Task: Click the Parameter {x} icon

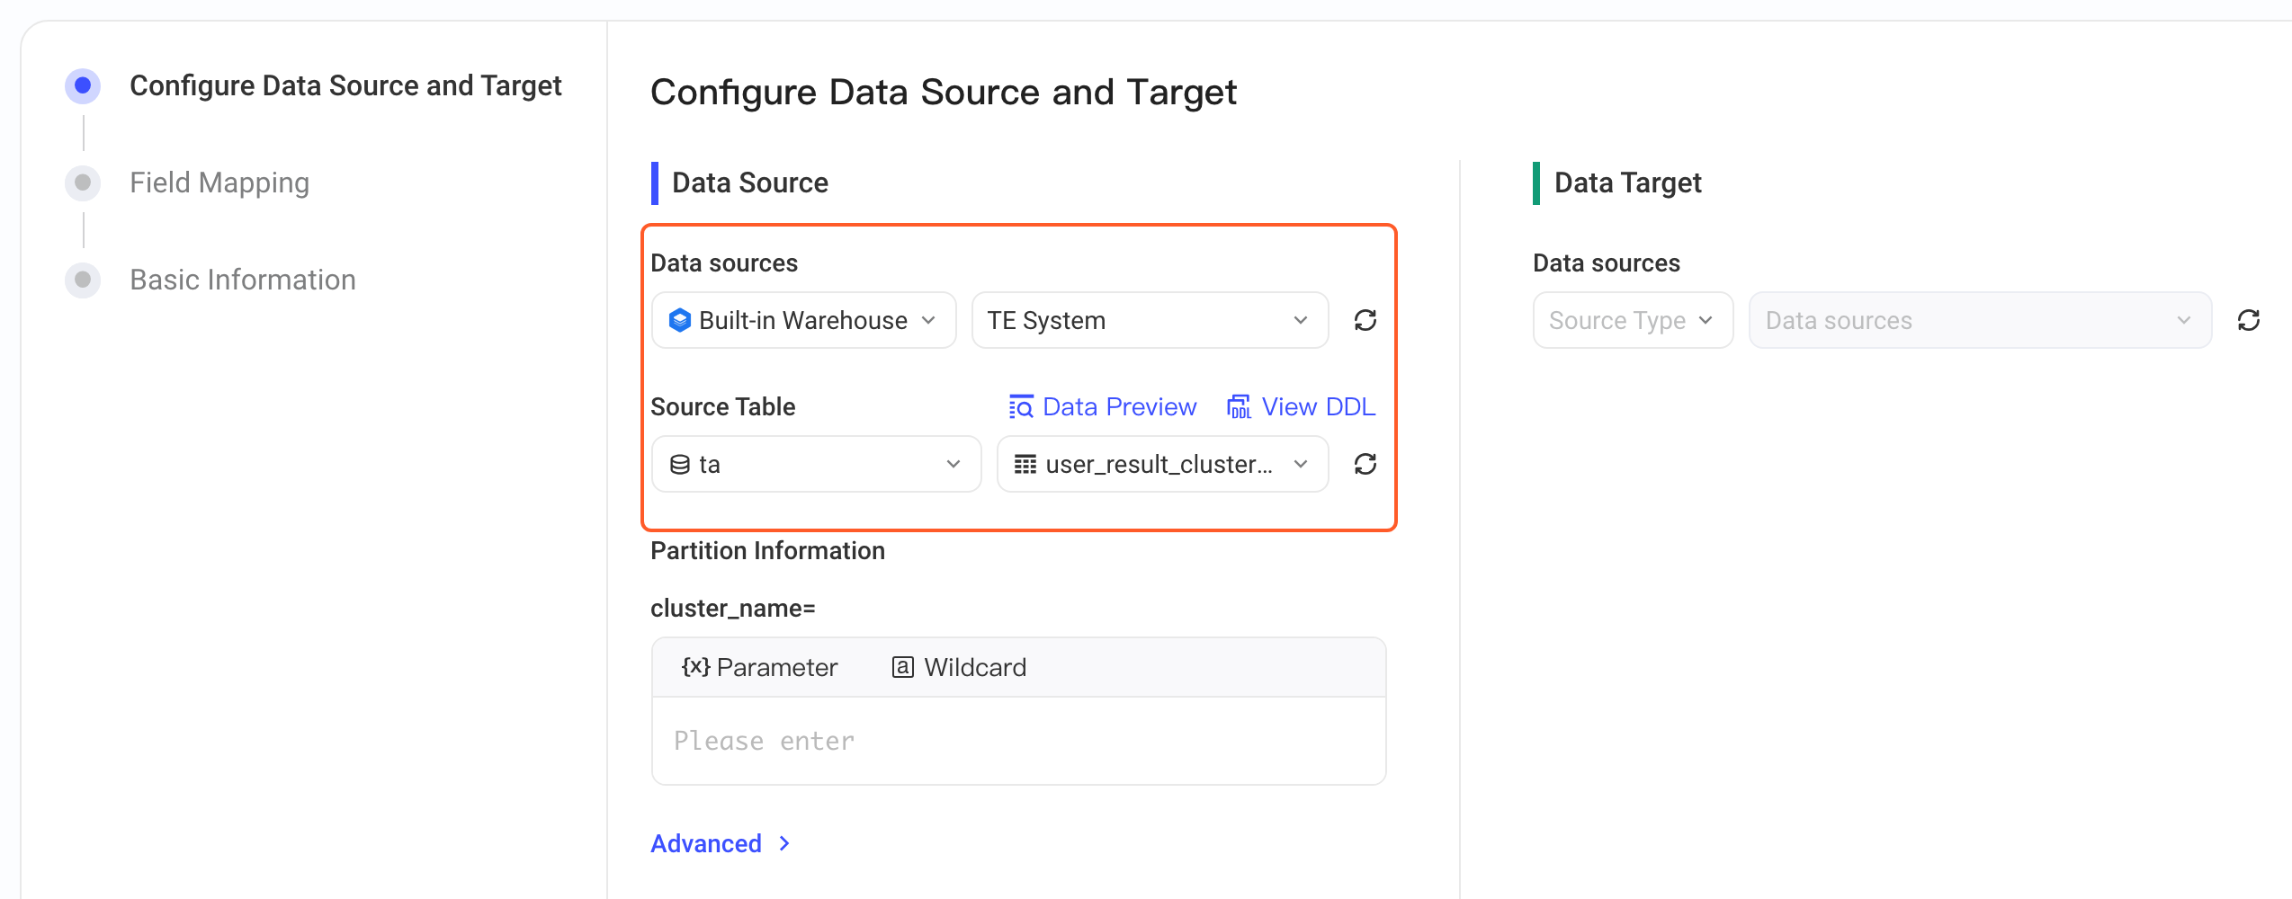Action: point(695,667)
